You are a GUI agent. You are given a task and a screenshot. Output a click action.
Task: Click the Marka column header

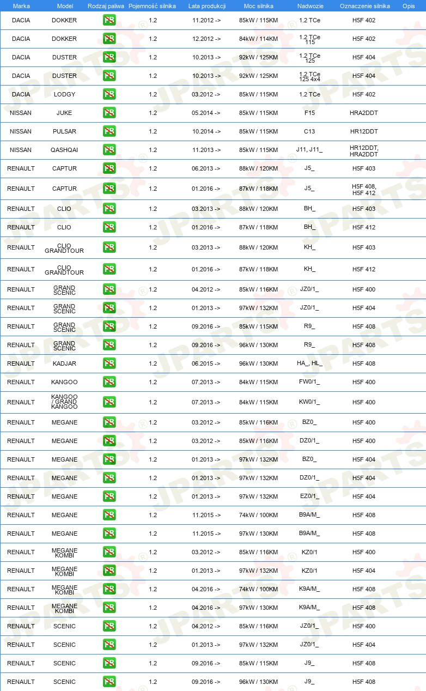coord(21,6)
